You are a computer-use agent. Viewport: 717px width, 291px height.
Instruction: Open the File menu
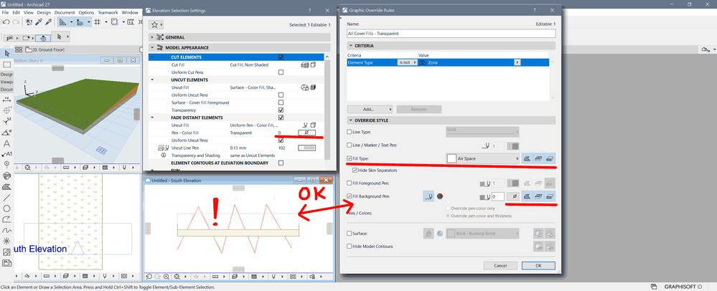point(6,12)
